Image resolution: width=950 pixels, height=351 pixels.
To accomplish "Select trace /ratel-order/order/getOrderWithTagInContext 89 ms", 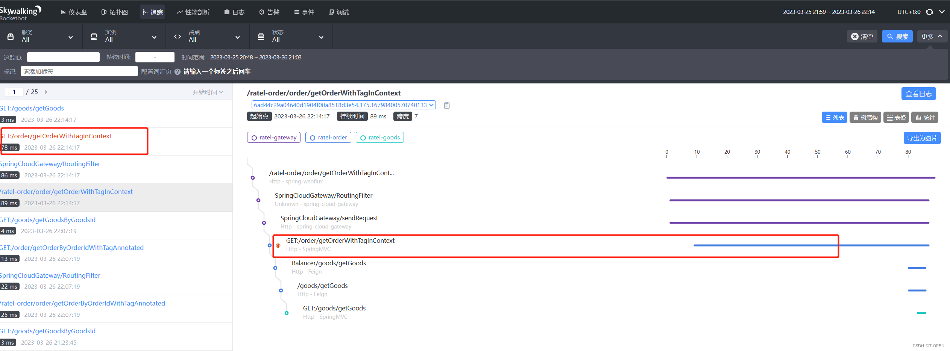I will tap(116, 197).
